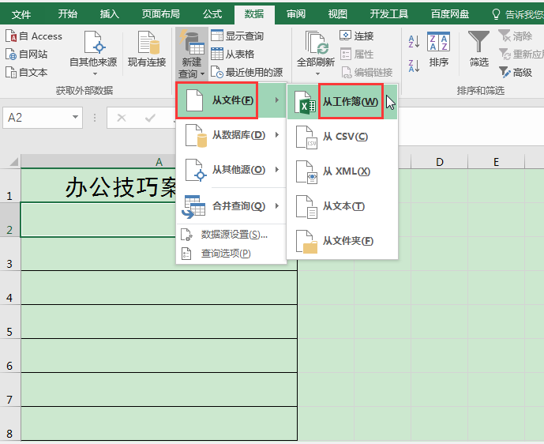Screen dimensions: 544x444
Task: Open the 文件 tab
Action: tap(21, 14)
